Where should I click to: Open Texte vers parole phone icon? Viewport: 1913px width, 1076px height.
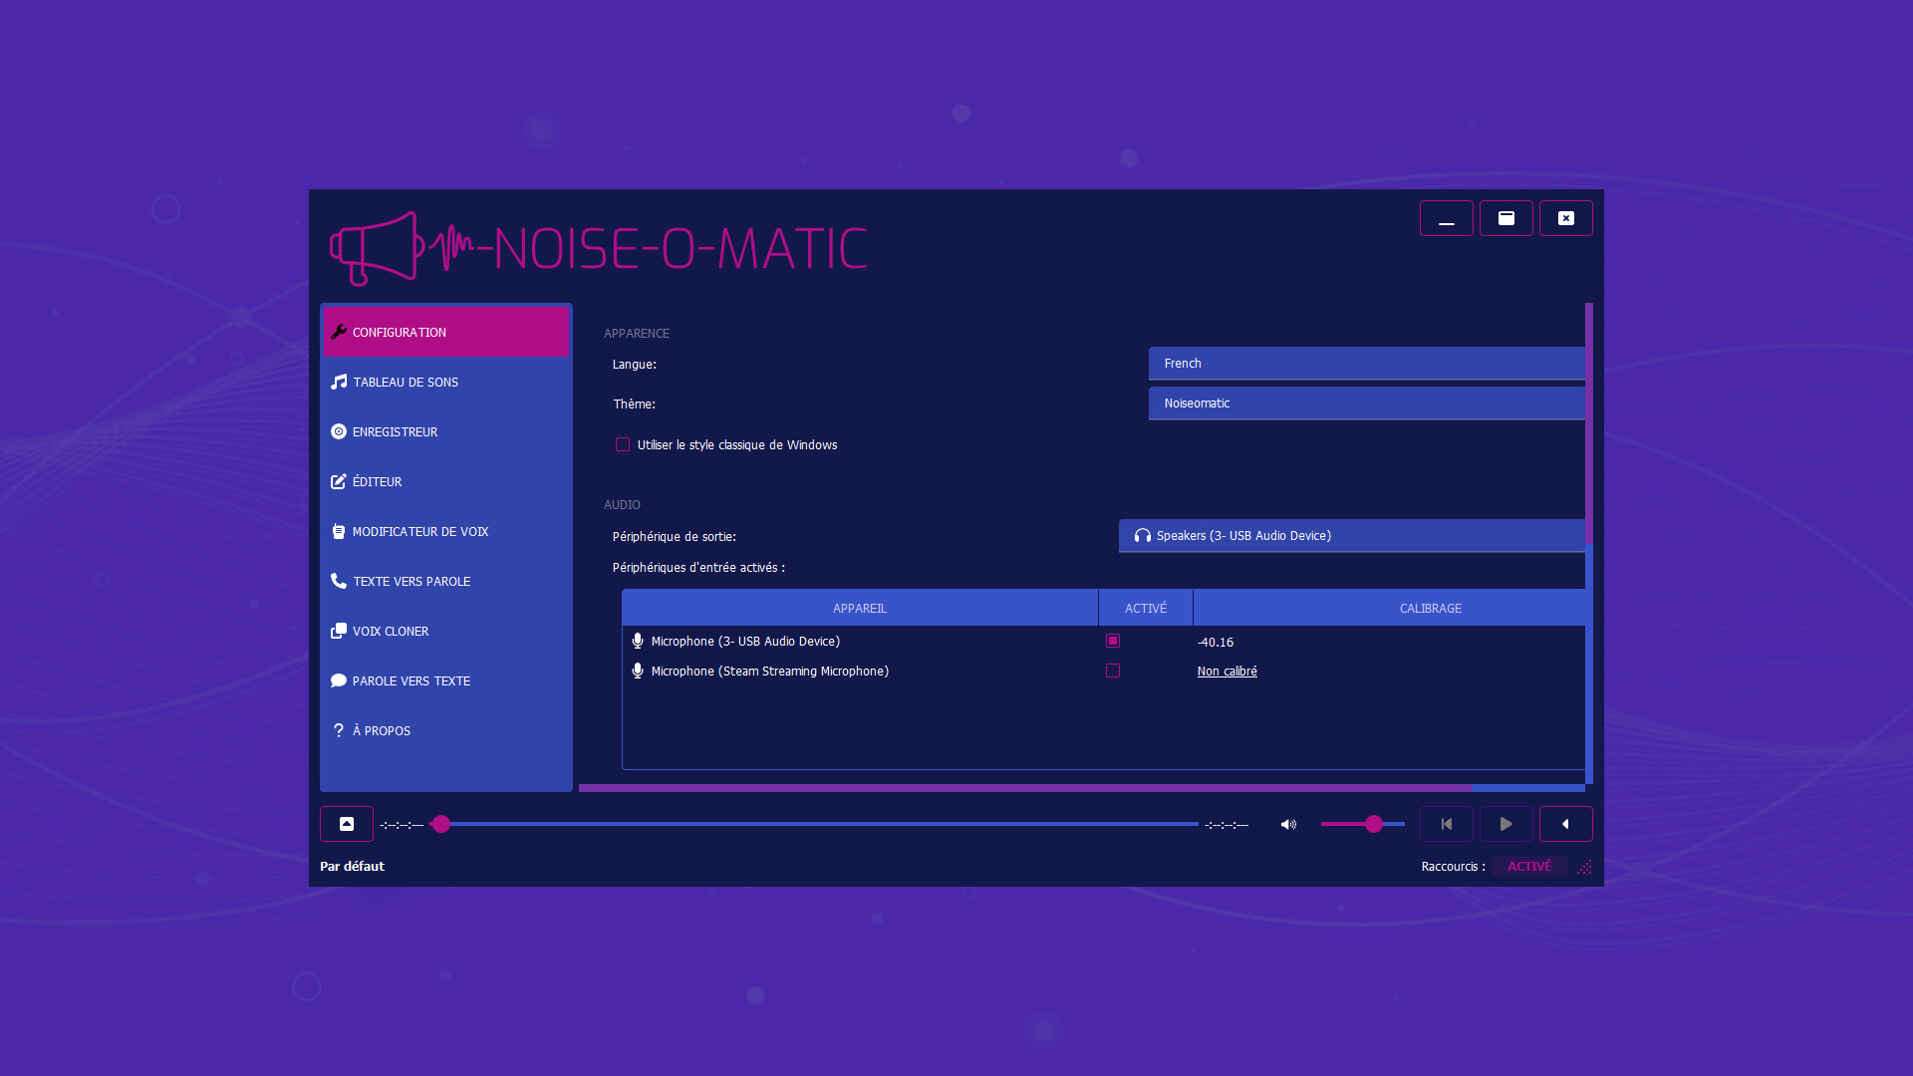click(339, 581)
